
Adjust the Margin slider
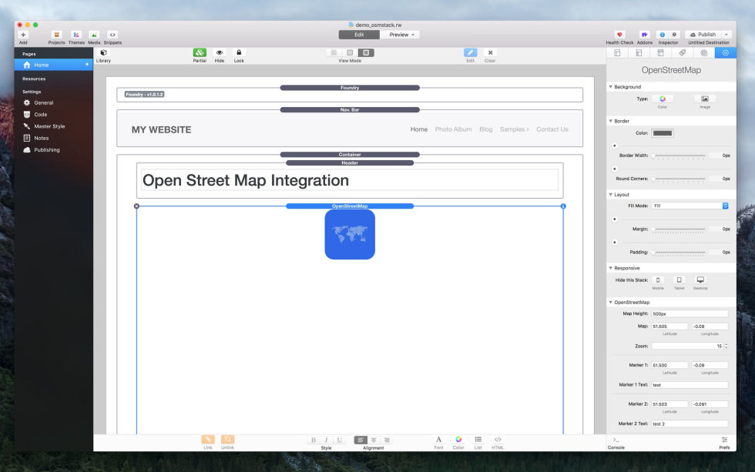(x=679, y=229)
